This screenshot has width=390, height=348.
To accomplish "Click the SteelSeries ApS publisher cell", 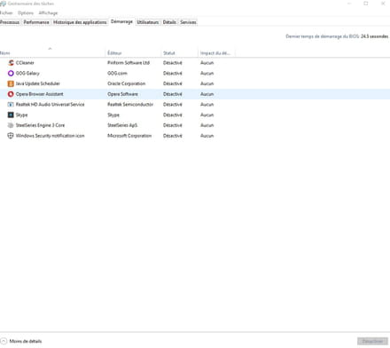I will pos(122,125).
